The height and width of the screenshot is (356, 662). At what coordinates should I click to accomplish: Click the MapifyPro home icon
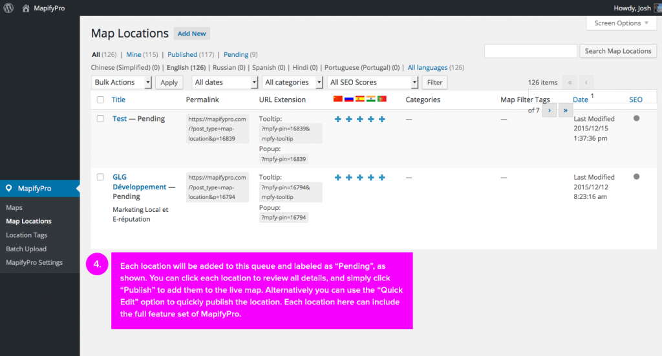tap(26, 8)
